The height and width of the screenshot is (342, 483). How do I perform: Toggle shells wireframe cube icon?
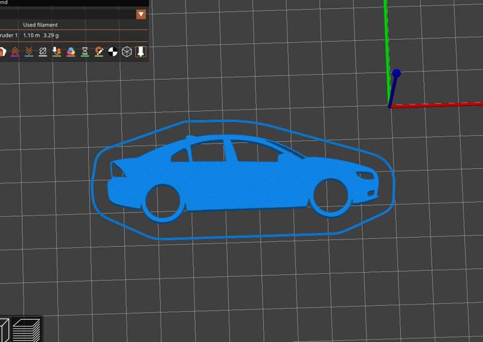(127, 52)
